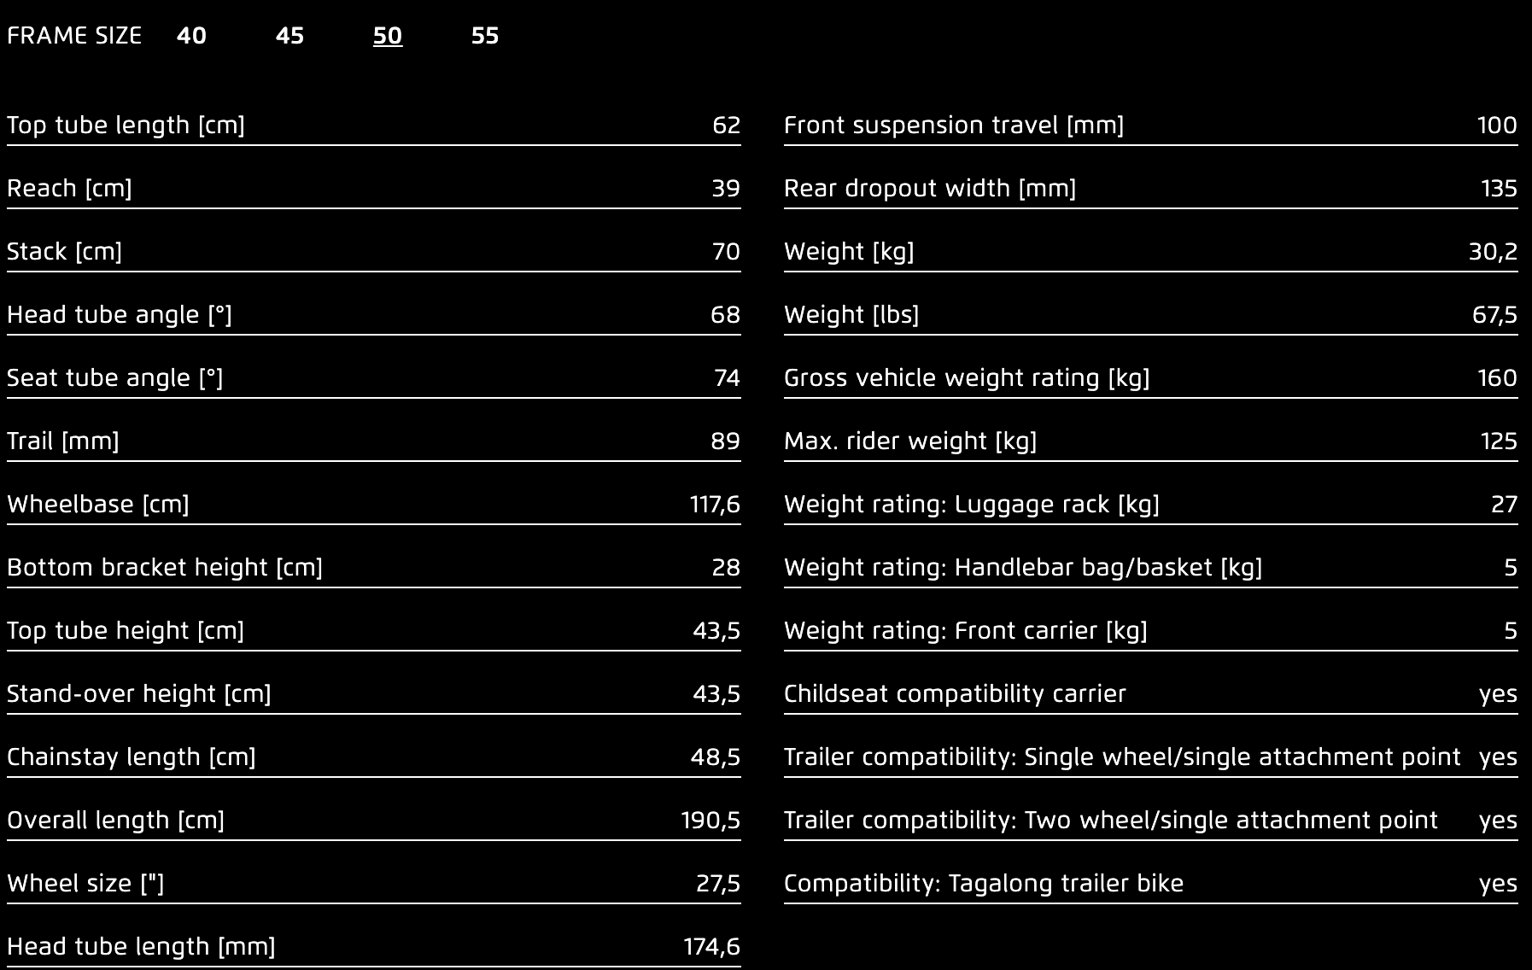The height and width of the screenshot is (970, 1532).
Task: Click the Stack [cm] label
Action: coord(64,252)
